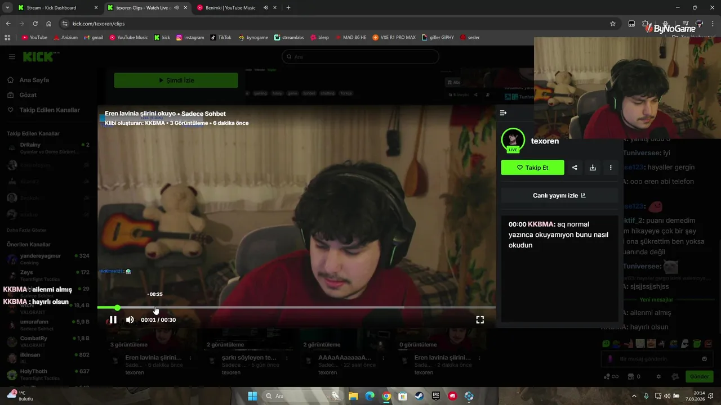
Task: Open the YouTube bookmark
Action: pos(34,38)
